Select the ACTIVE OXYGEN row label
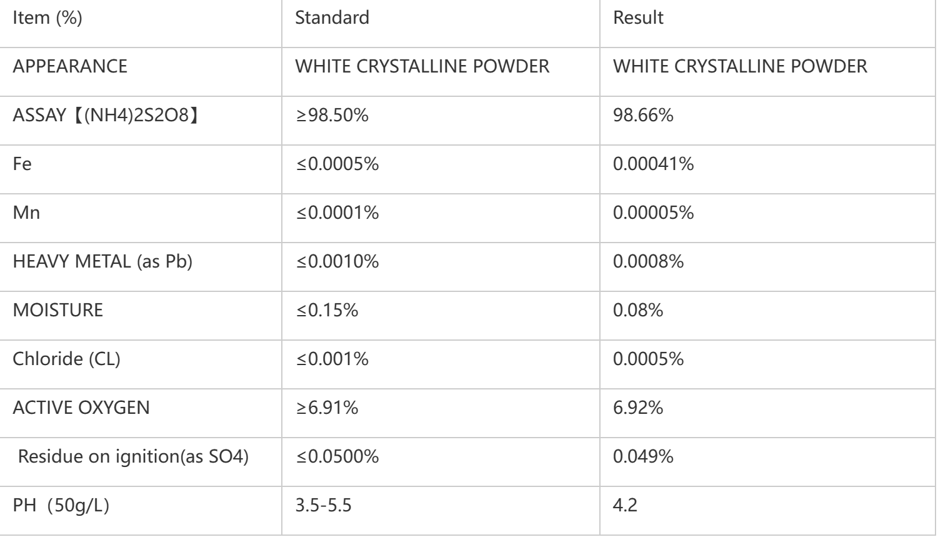 (x=81, y=408)
